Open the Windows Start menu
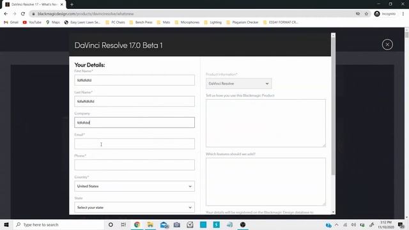This screenshot has width=409, height=230. click(6, 224)
